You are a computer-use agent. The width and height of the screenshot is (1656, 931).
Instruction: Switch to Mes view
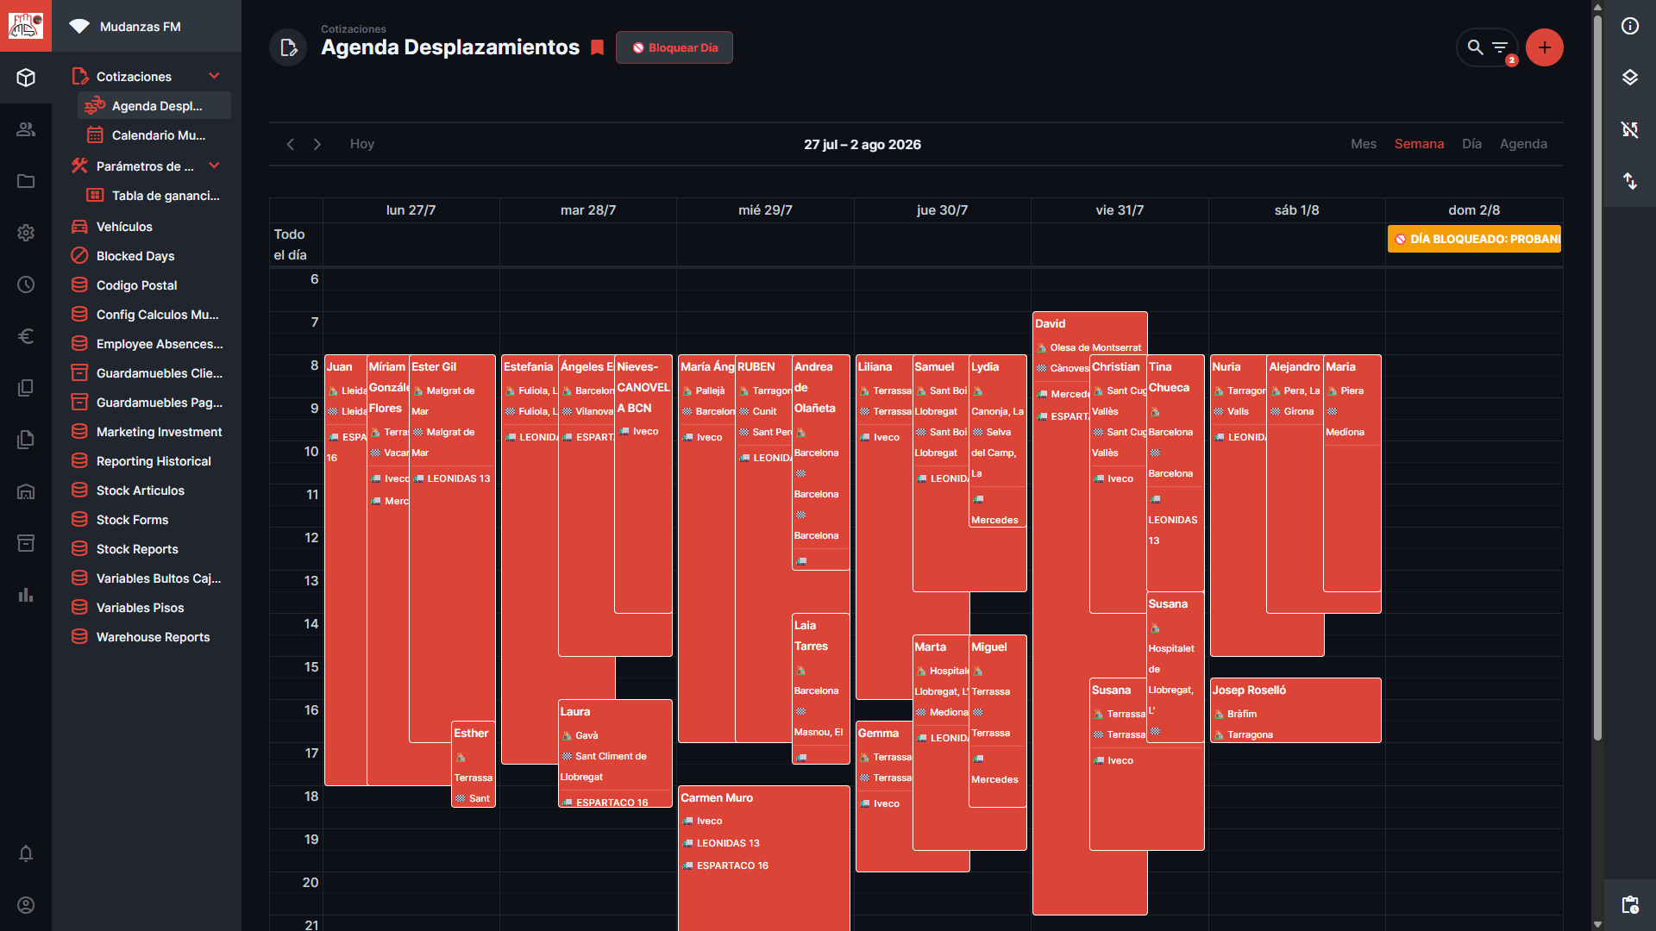[x=1364, y=144]
